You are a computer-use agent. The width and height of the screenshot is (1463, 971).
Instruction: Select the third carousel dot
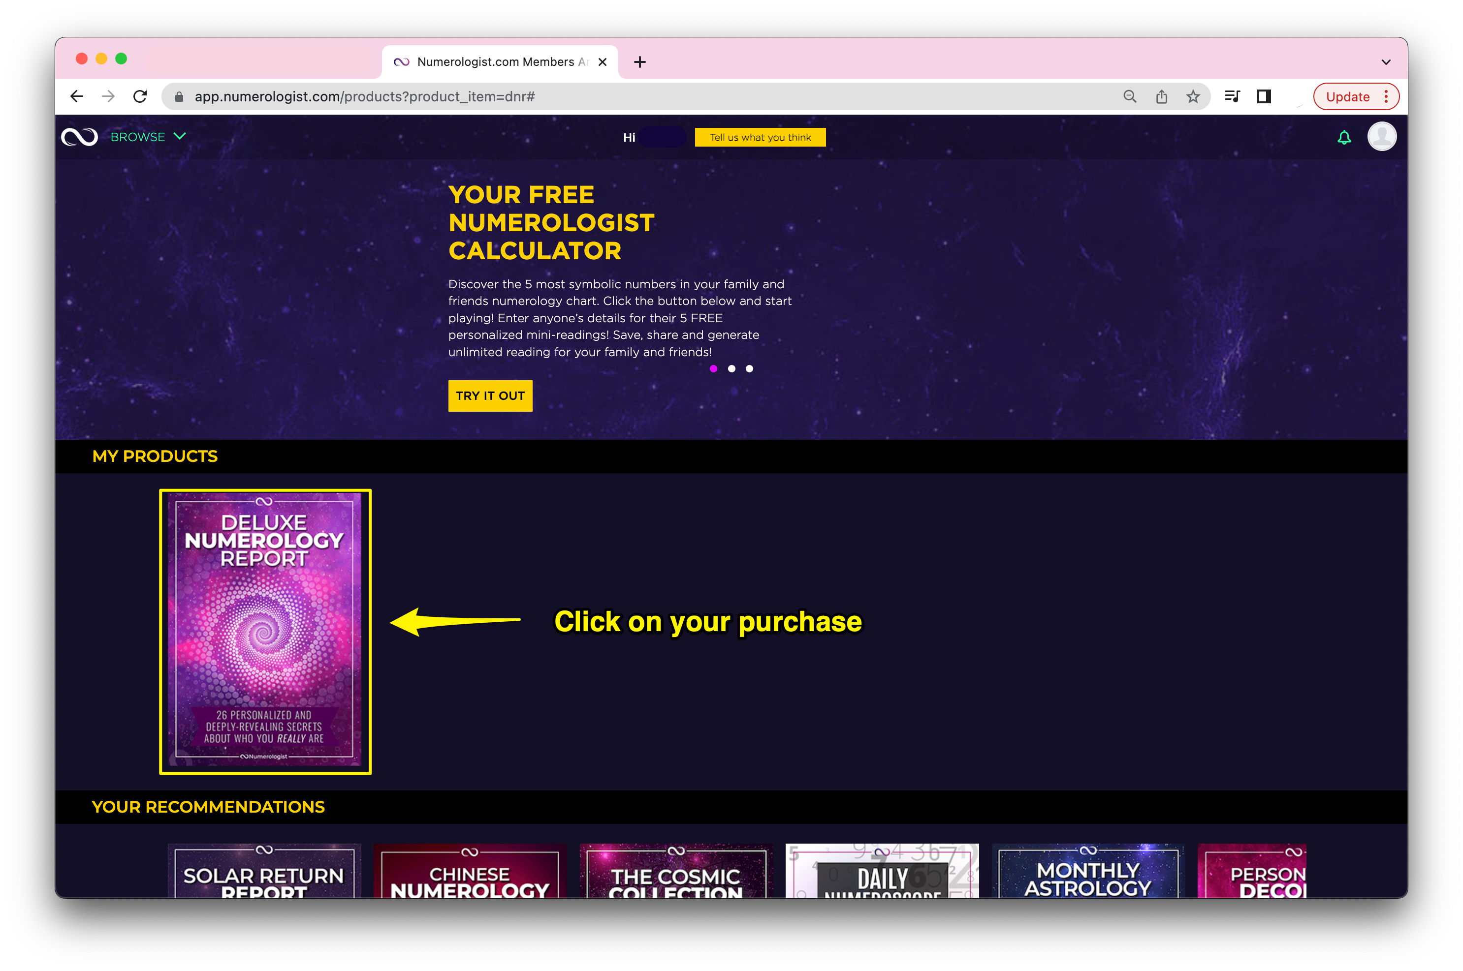pos(749,369)
